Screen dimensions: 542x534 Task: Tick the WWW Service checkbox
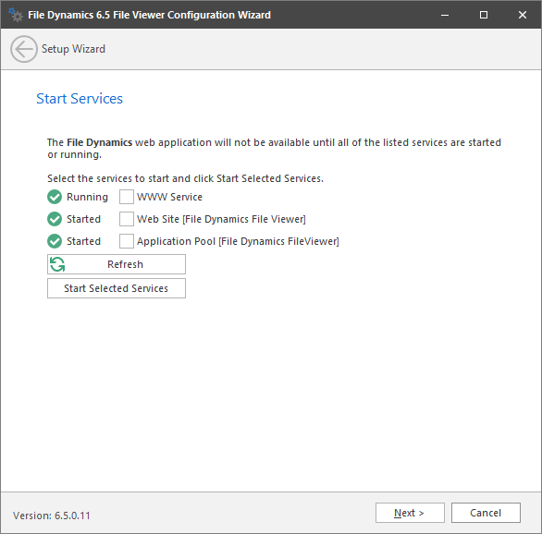point(127,197)
